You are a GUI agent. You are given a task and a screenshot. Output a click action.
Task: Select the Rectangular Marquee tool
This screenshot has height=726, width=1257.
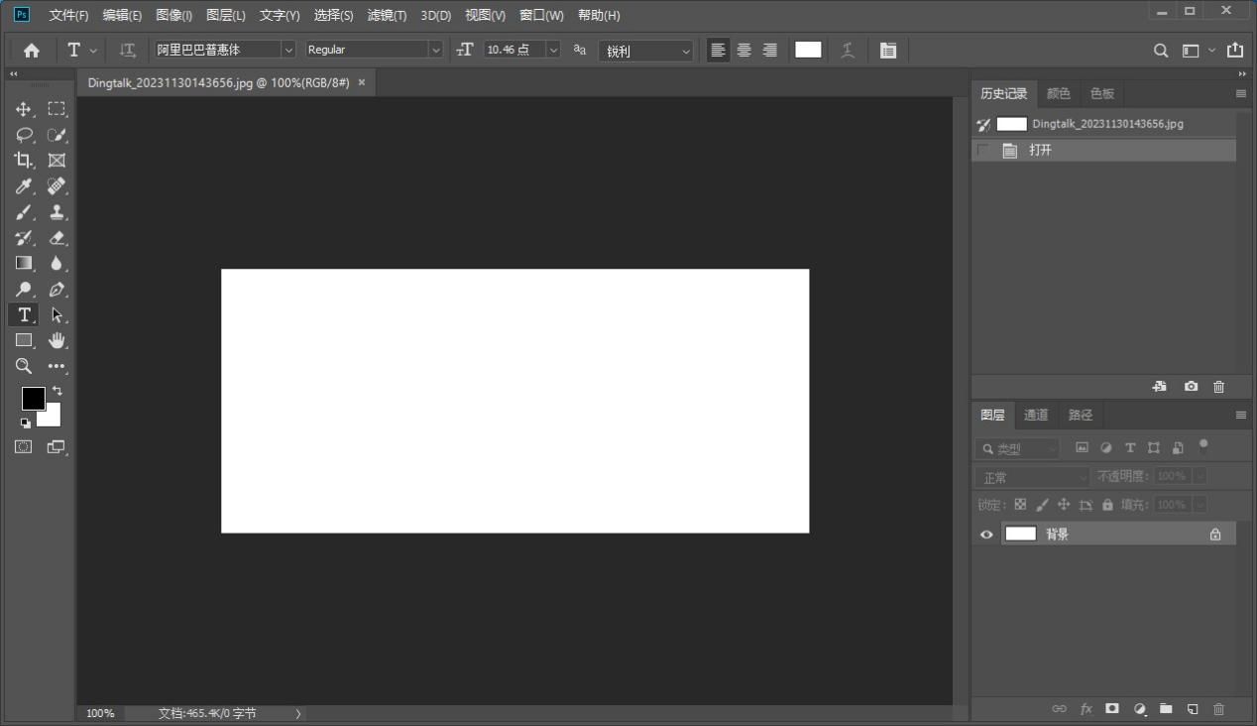57,109
